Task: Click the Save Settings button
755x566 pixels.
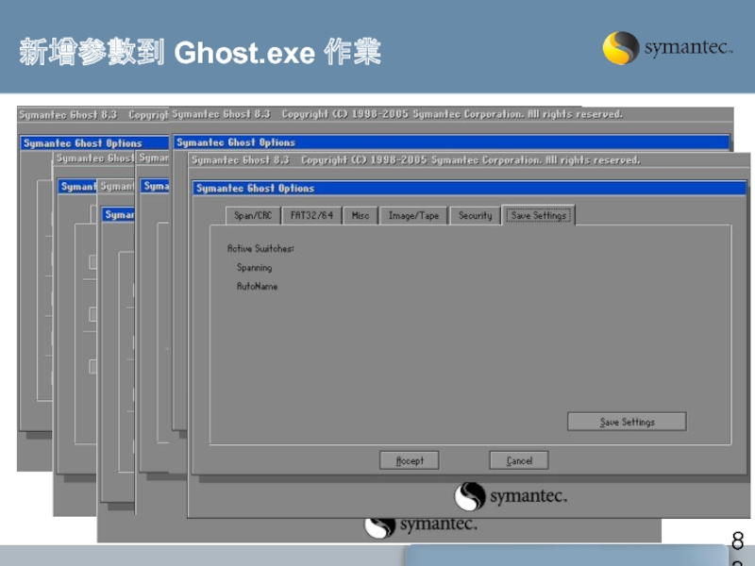Action: point(627,422)
